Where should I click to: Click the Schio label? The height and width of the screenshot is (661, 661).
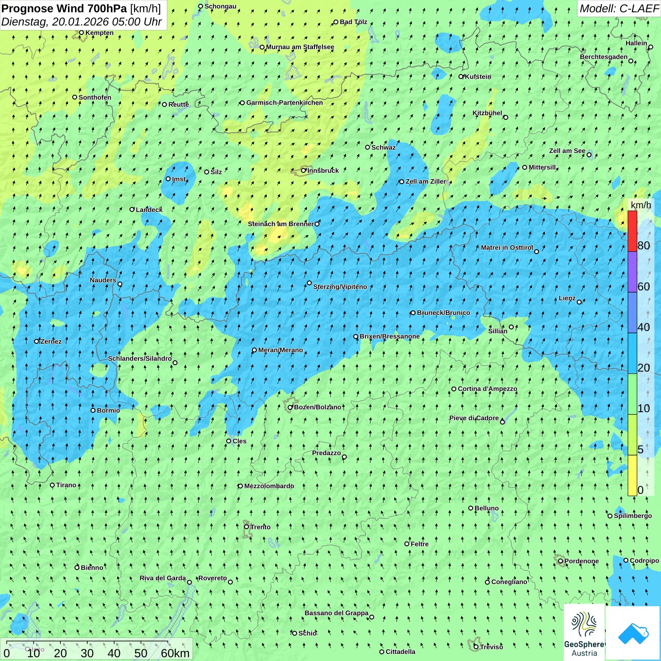307,633
